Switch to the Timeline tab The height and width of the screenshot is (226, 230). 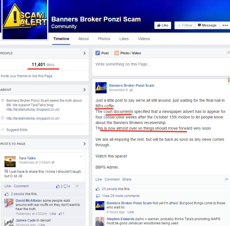(x=61, y=39)
